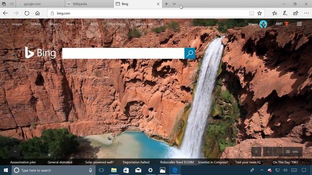Show tabs you've set aside
Image resolution: width=312 pixels, height=175 pixels.
point(4,4)
